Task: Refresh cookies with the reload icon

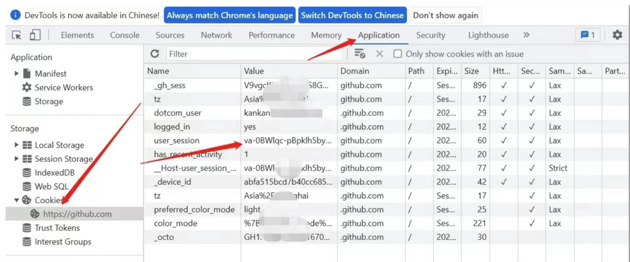Action: coord(155,54)
